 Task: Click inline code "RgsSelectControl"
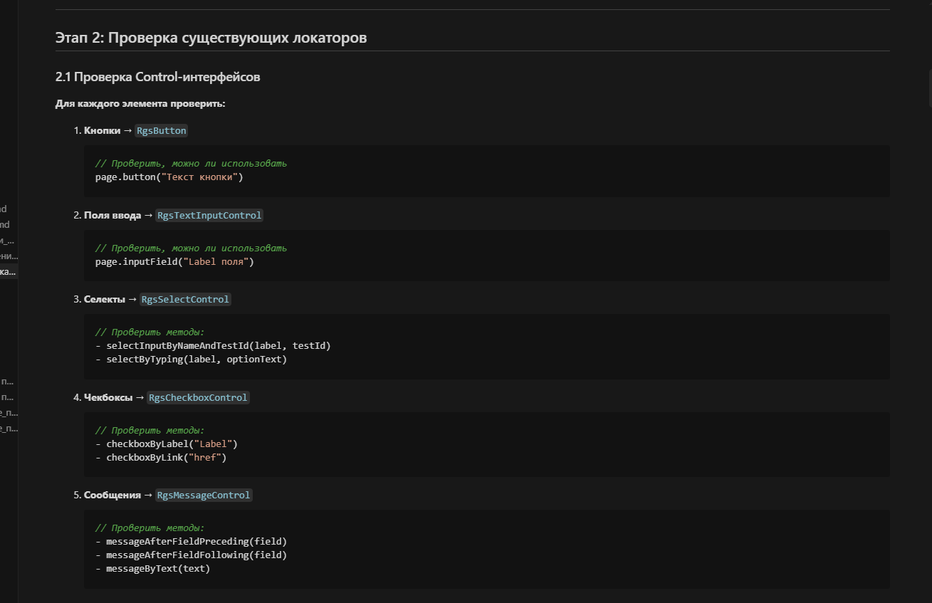click(x=186, y=300)
